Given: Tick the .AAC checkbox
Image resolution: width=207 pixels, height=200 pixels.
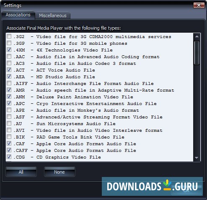Looking at the screenshot, I should point(9,56).
